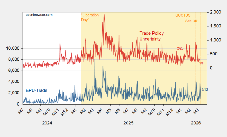Viewport: 227px width, 137px height.
Task: Click the EPU-Trade series label
Action: [x=37, y=90]
